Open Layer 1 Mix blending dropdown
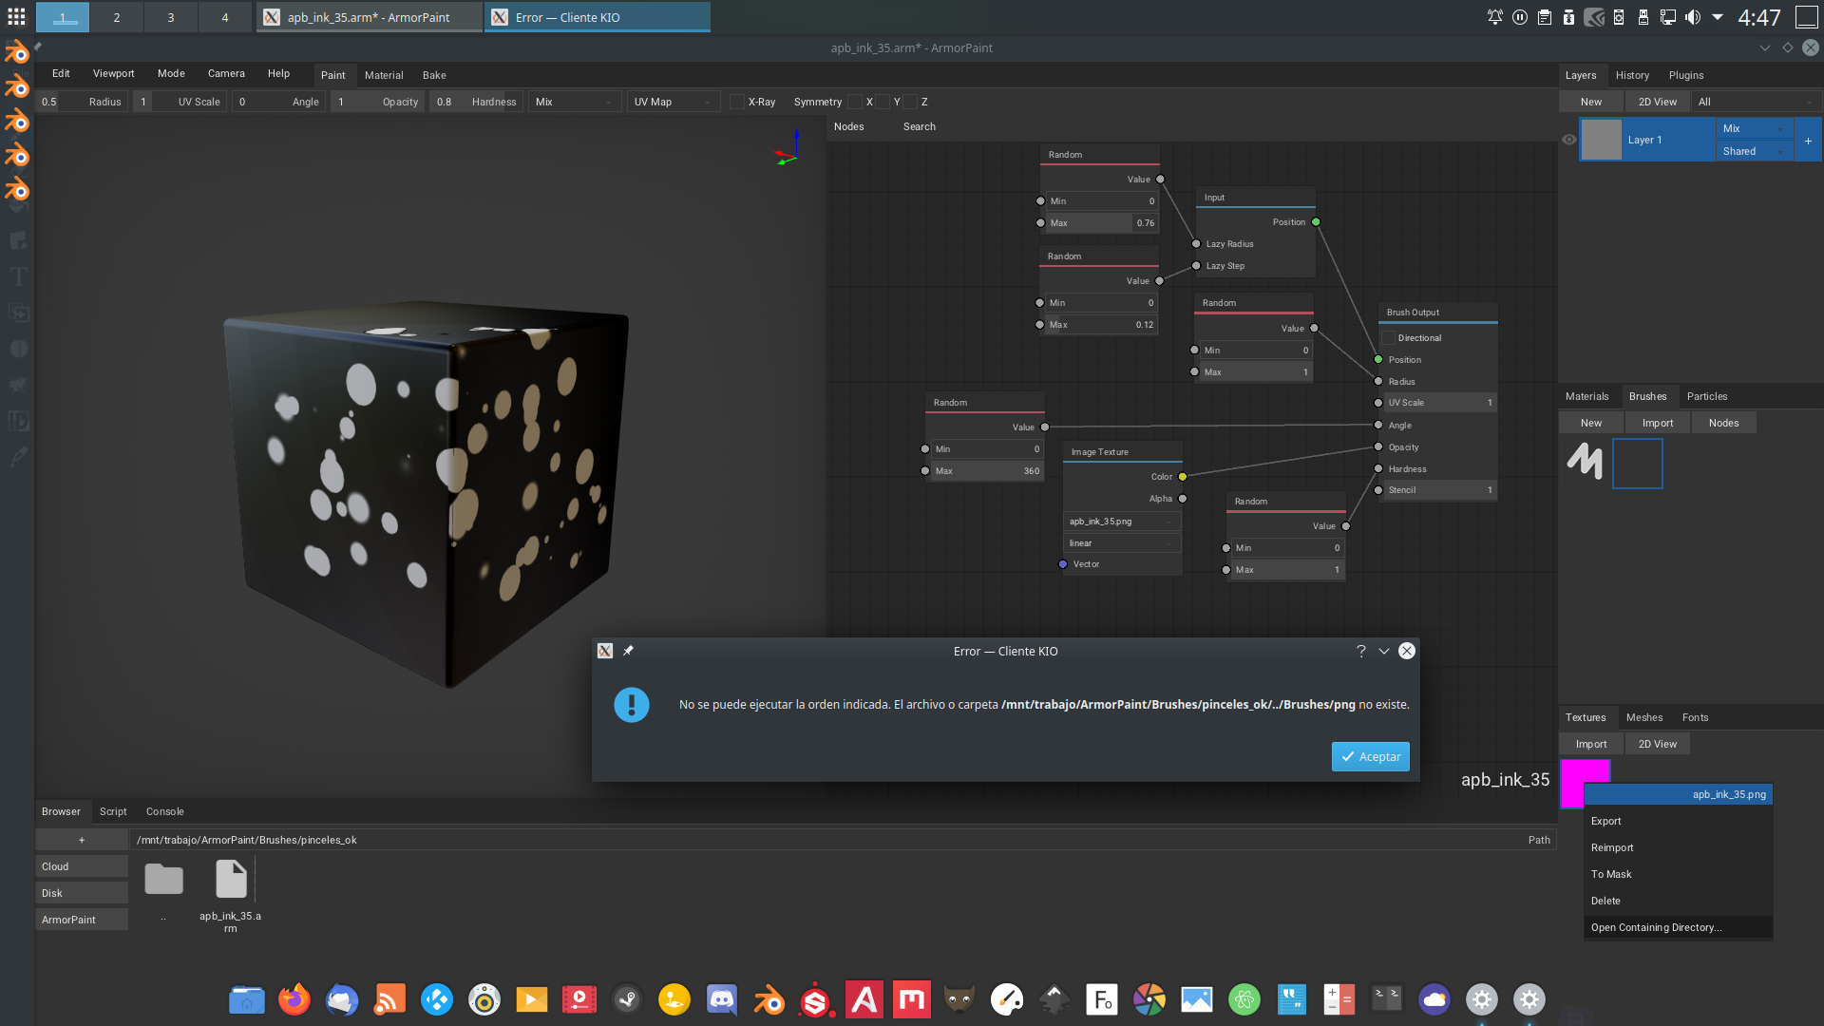 (1754, 128)
